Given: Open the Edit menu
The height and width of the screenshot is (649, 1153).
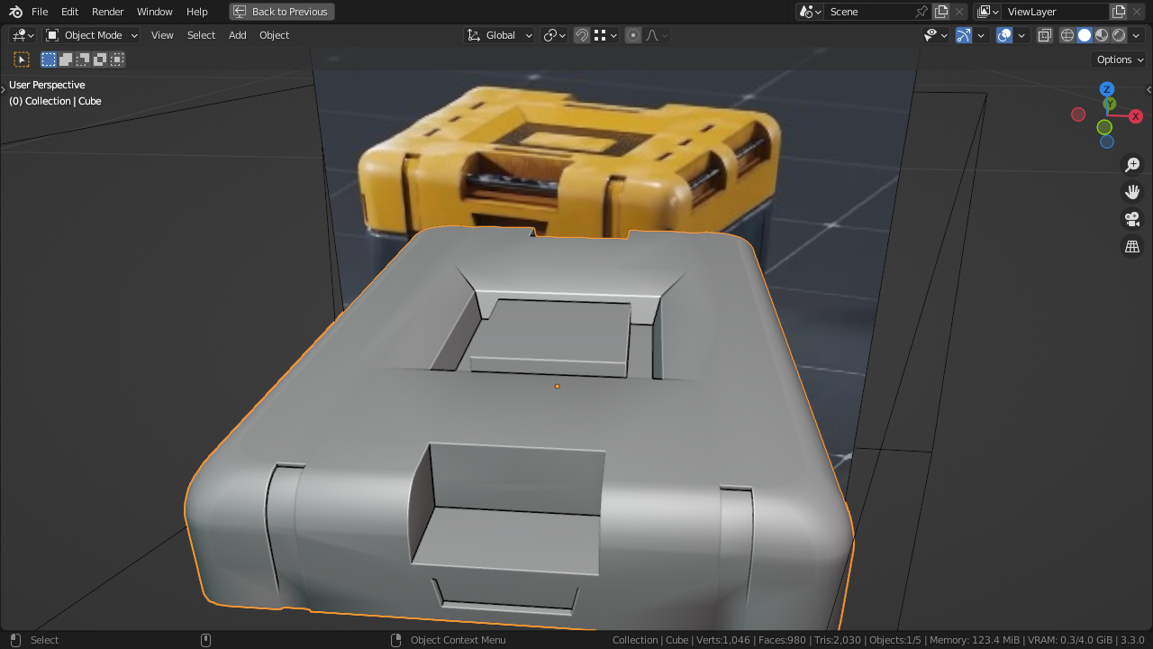Looking at the screenshot, I should pyautogui.click(x=69, y=12).
